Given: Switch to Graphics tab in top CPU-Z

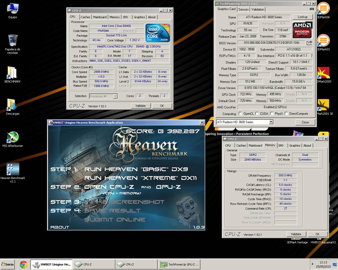Looking at the screenshot, I should coord(139,17).
